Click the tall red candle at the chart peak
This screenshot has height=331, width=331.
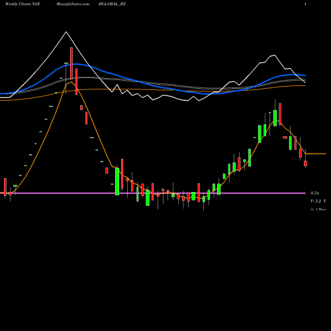[71, 63]
